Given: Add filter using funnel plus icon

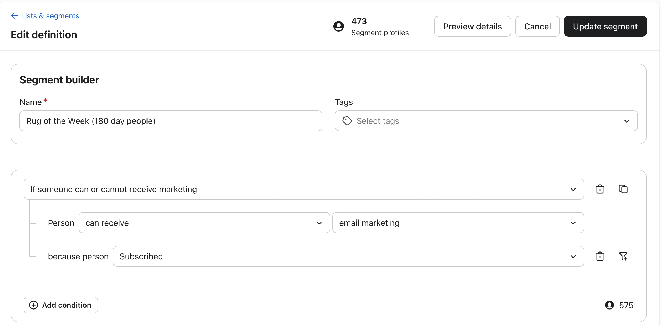Looking at the screenshot, I should 623,256.
